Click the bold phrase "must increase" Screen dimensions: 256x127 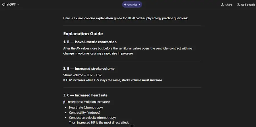pyautogui.click(x=152, y=80)
